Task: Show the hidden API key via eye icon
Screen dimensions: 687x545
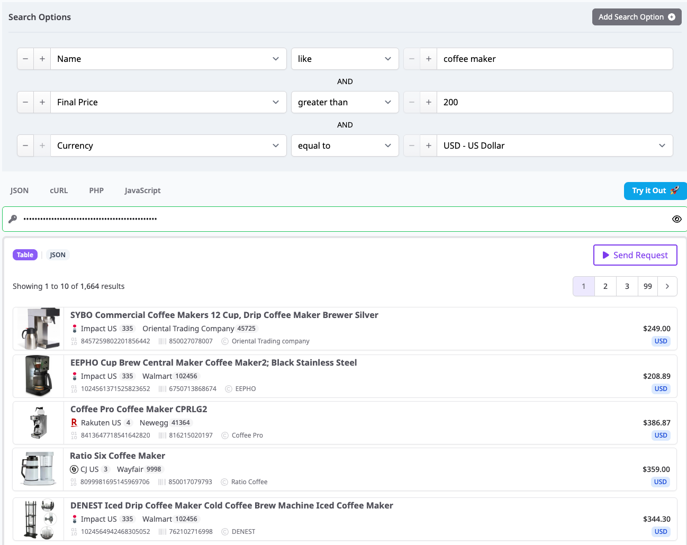Action: pos(676,219)
